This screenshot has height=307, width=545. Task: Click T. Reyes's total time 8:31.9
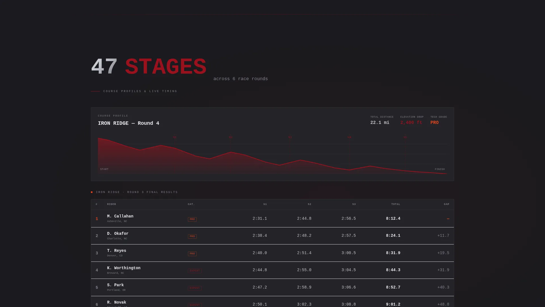pos(393,253)
